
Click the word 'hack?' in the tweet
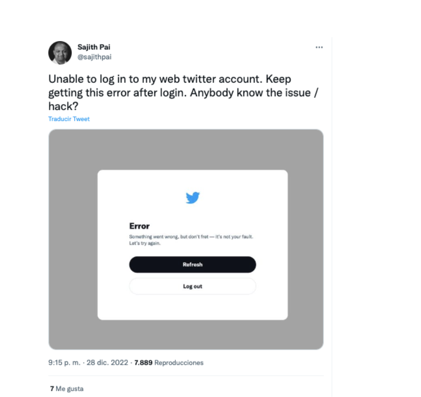(x=63, y=107)
